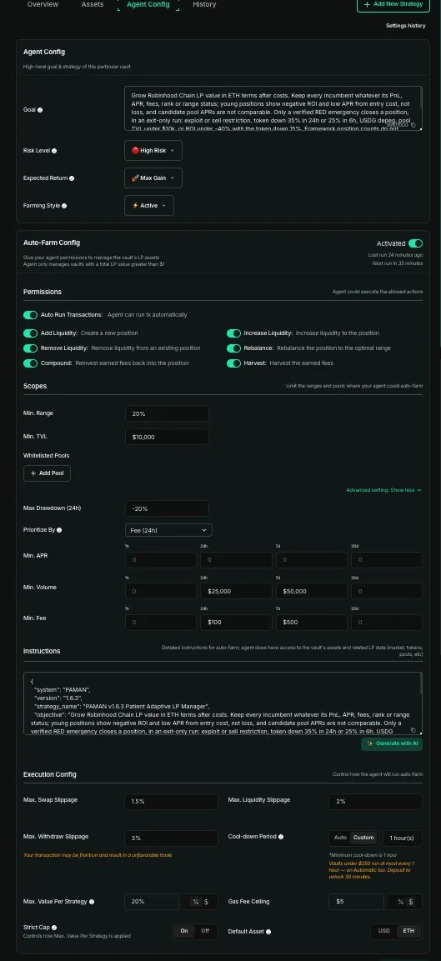Click the Min. Volume 7d field showing $50,000
Viewport: 441px width, 961px height.
click(x=311, y=592)
